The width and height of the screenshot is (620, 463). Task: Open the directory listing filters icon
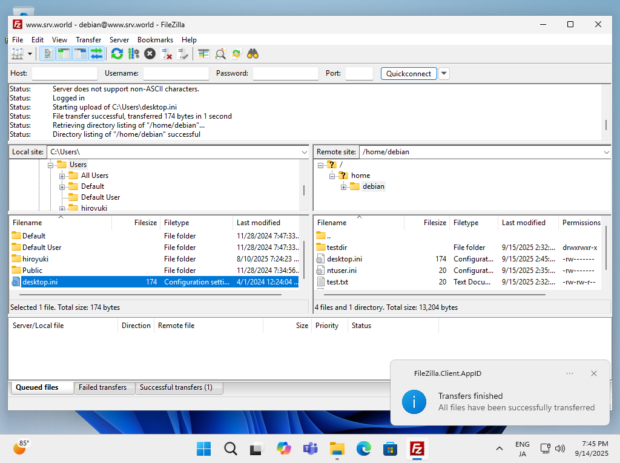coord(203,54)
